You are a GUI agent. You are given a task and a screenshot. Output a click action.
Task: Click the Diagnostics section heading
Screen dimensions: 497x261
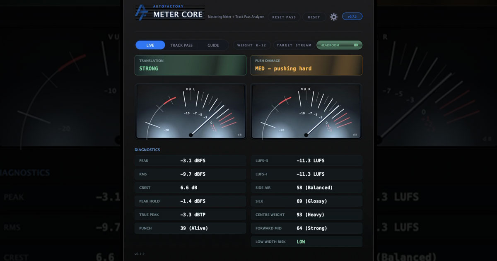(x=147, y=150)
